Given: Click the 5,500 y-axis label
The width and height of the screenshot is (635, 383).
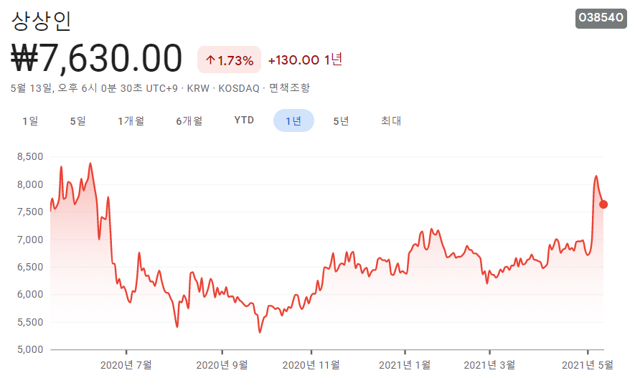Looking at the screenshot, I should 30,322.
